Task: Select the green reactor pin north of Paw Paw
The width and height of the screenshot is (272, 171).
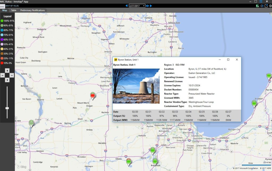Action: pyautogui.click(x=269, y=76)
